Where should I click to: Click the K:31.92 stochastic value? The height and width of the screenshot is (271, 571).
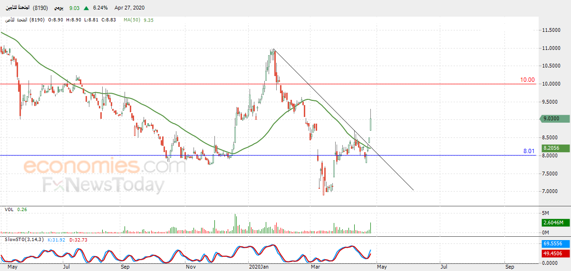point(57,240)
